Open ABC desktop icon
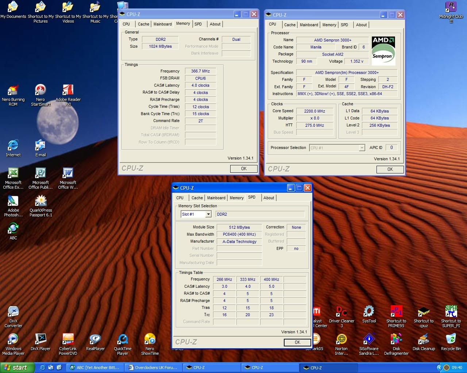This screenshot has width=467, height=373. pos(13,231)
